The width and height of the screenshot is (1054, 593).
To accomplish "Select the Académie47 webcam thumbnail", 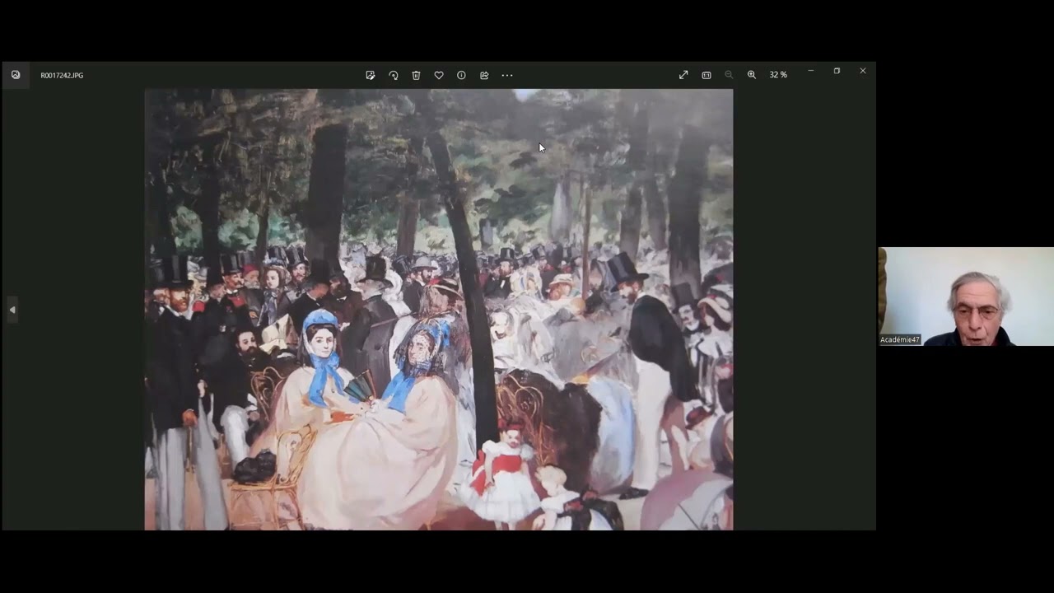I will click(966, 296).
